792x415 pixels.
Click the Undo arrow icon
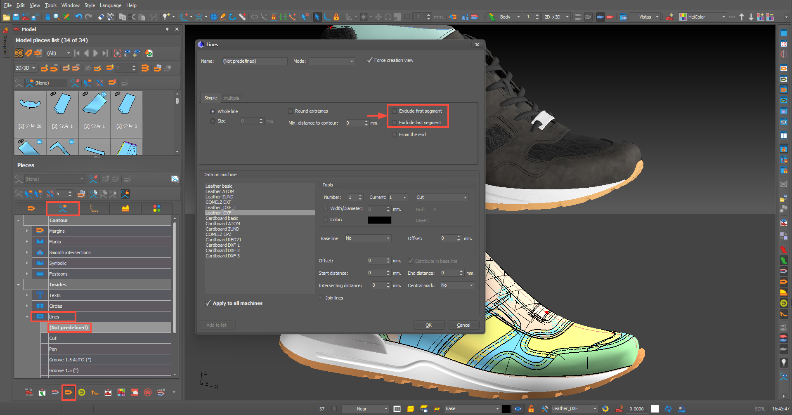click(x=78, y=17)
